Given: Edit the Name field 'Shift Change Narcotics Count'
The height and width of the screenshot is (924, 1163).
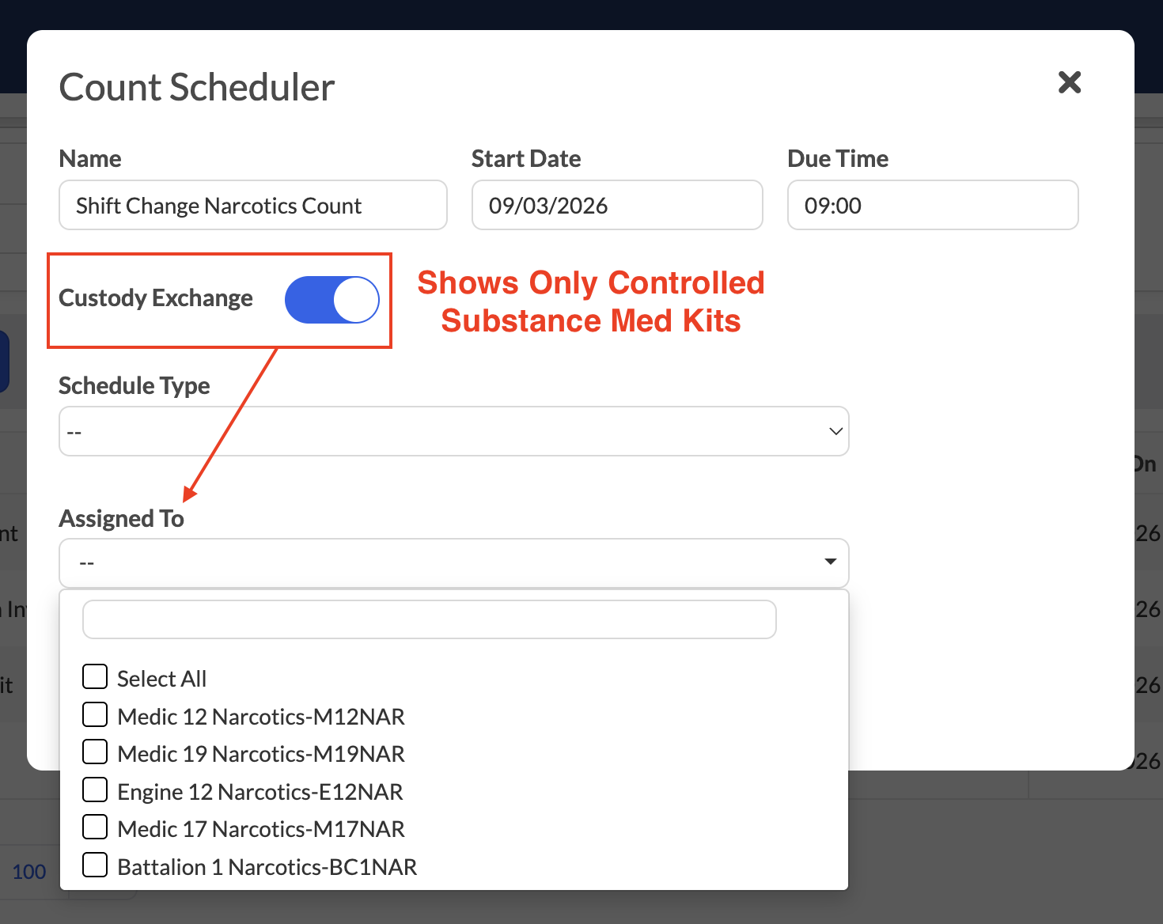Looking at the screenshot, I should point(253,205).
